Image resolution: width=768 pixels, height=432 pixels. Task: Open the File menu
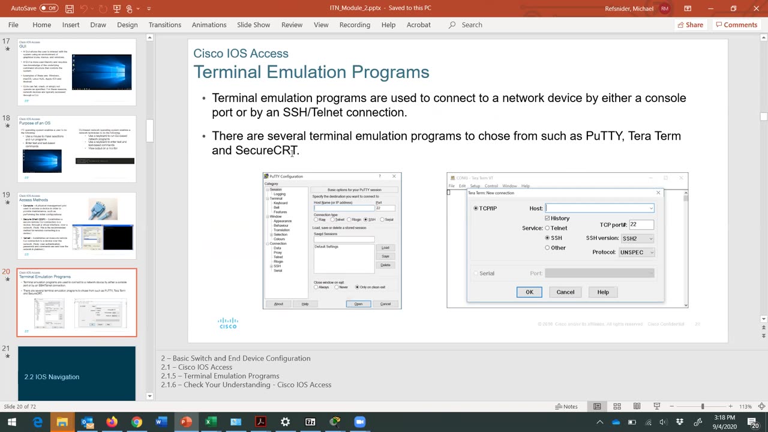(x=13, y=25)
